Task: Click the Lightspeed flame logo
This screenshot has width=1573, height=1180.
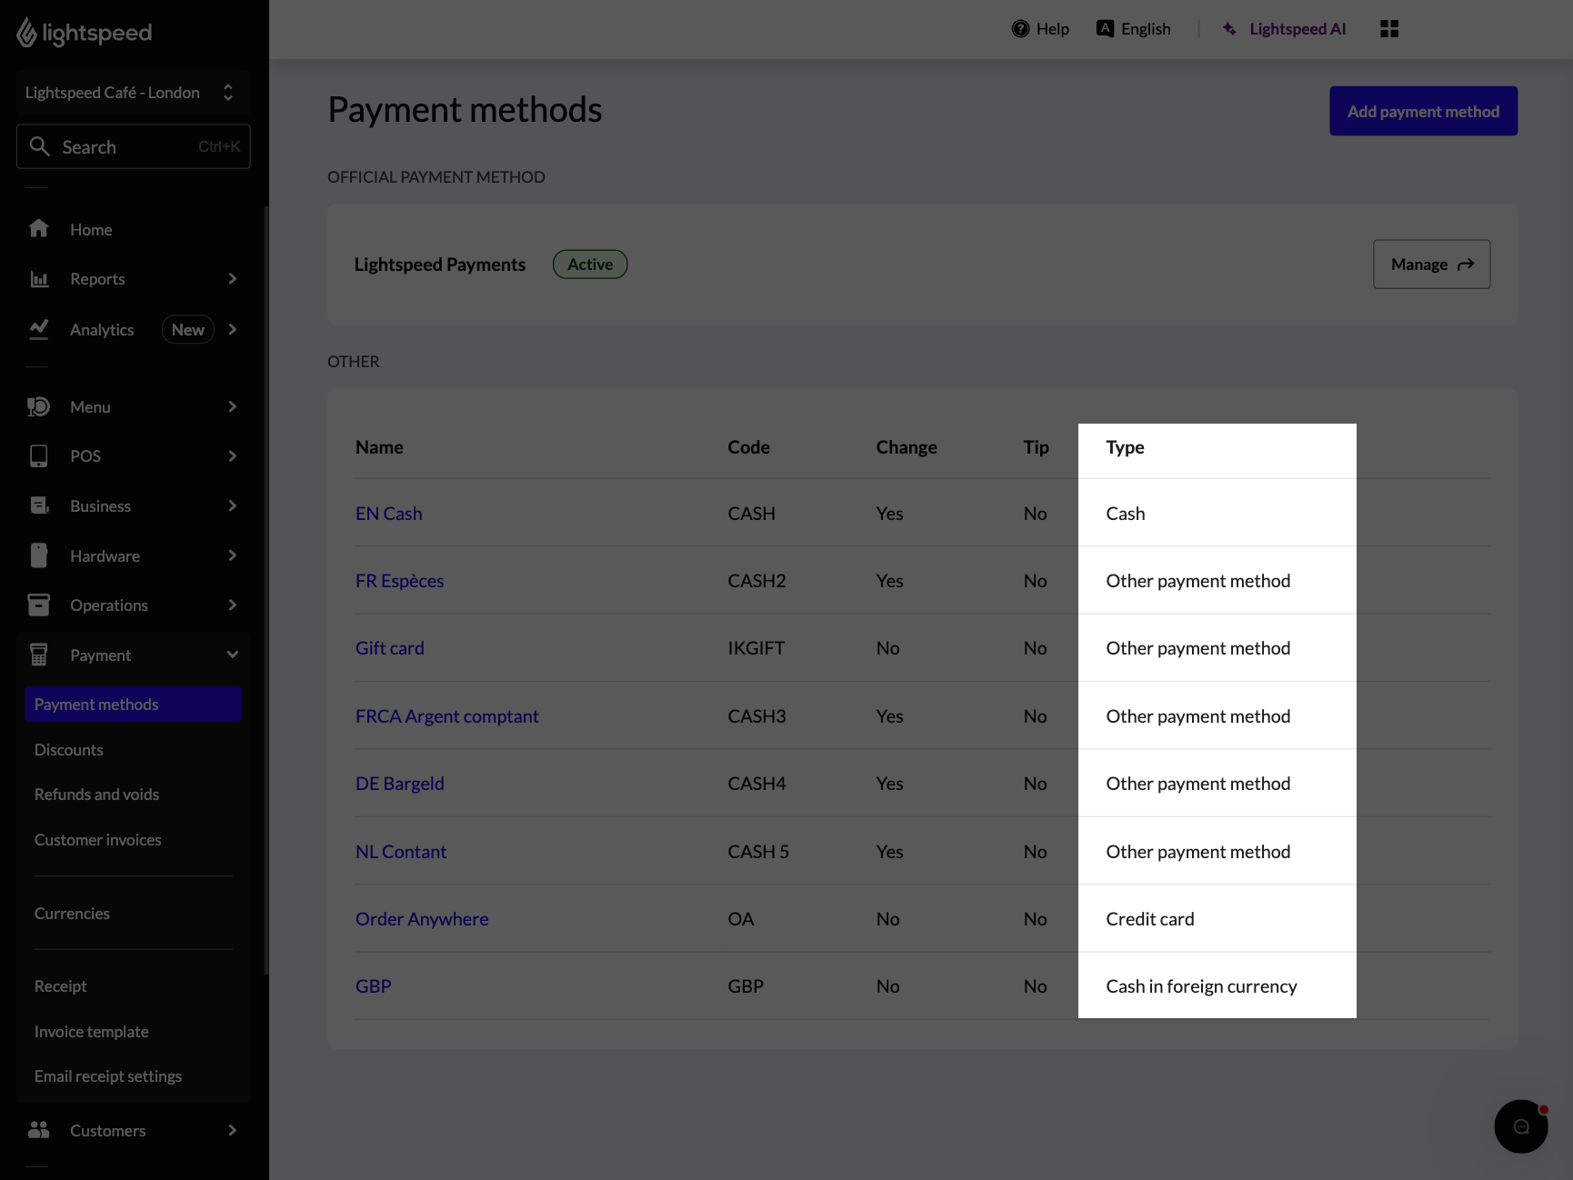Action: (26, 33)
